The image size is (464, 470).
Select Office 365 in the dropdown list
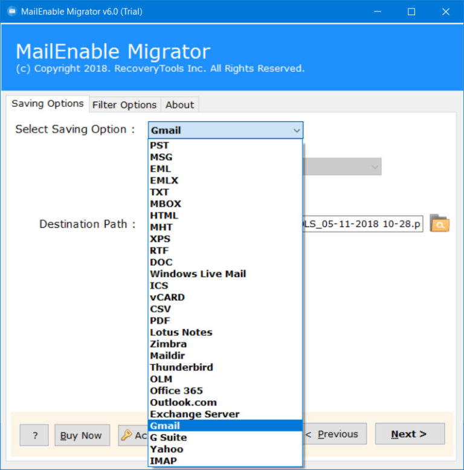point(176,391)
